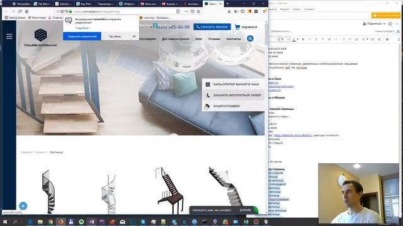Viewport: 403px width, 226px height.
Task: Open the Формат menu in Evernote
Action: point(284,9)
